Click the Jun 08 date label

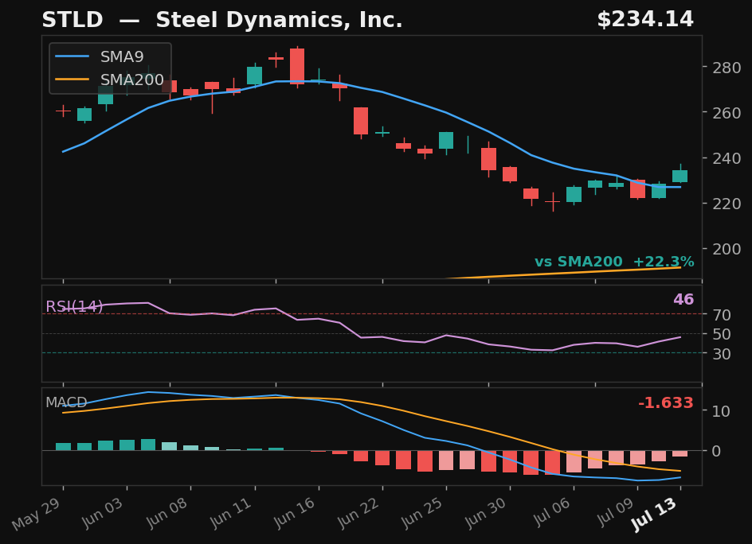point(166,513)
